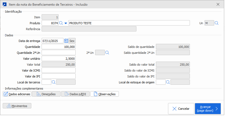Open Dados adicionais
Screen dimensions: 228x117
tap(17, 94)
